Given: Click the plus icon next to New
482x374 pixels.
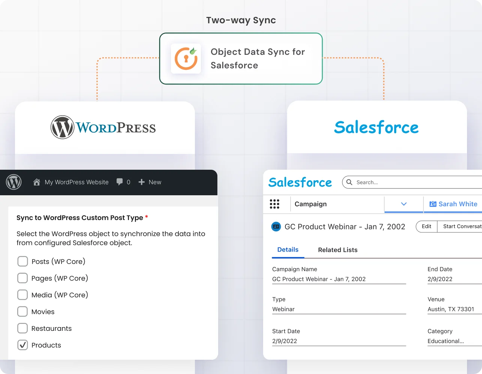Looking at the screenshot, I should click(x=141, y=182).
